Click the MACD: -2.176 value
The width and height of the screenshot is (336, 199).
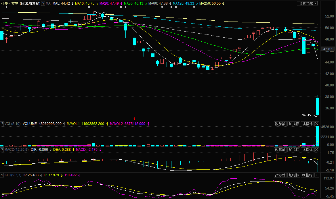tap(87, 150)
